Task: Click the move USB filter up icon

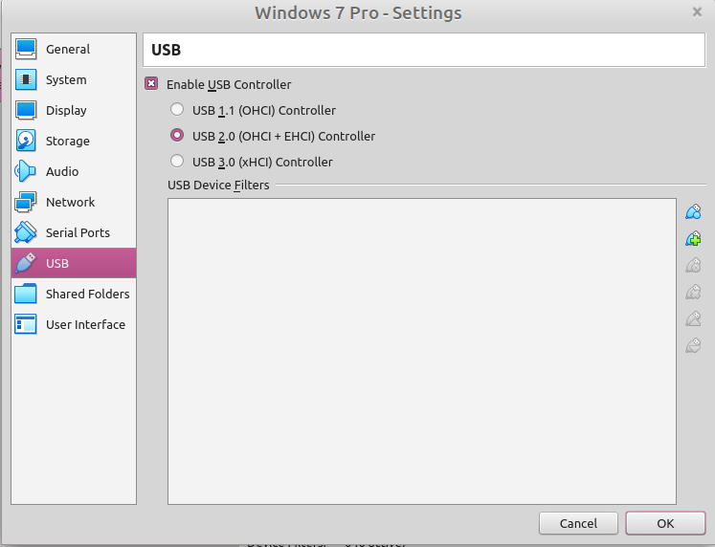Action: coord(694,319)
